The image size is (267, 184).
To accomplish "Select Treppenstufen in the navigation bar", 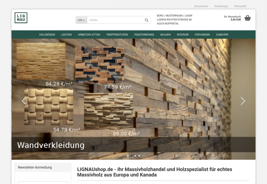I will (117, 35).
